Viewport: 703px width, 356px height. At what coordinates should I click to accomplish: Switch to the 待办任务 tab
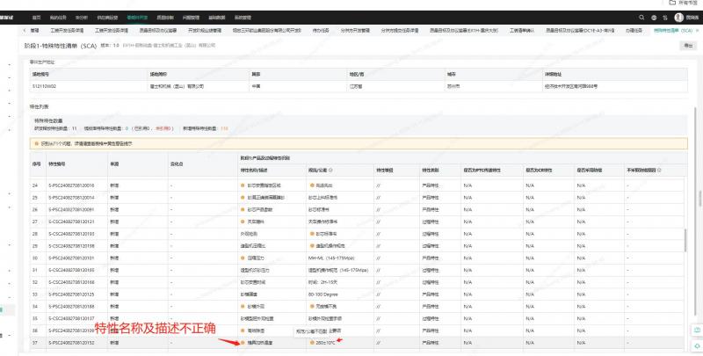pos(321,31)
